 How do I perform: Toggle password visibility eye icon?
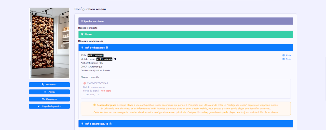coord(115,59)
